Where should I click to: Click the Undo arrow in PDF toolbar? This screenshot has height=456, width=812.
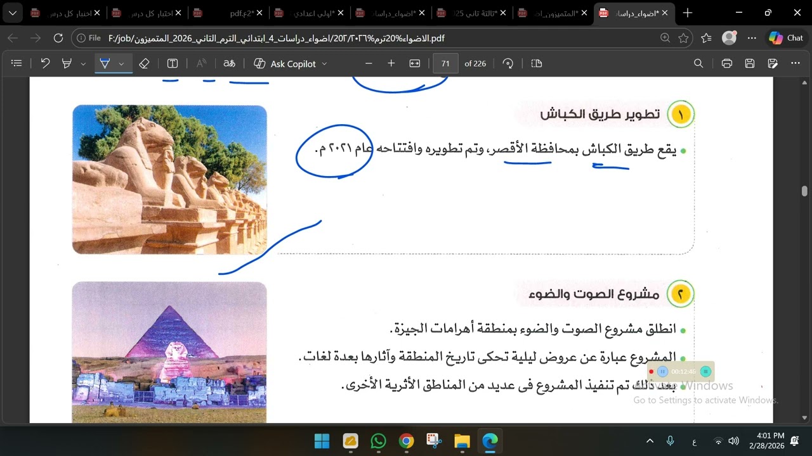(45, 63)
